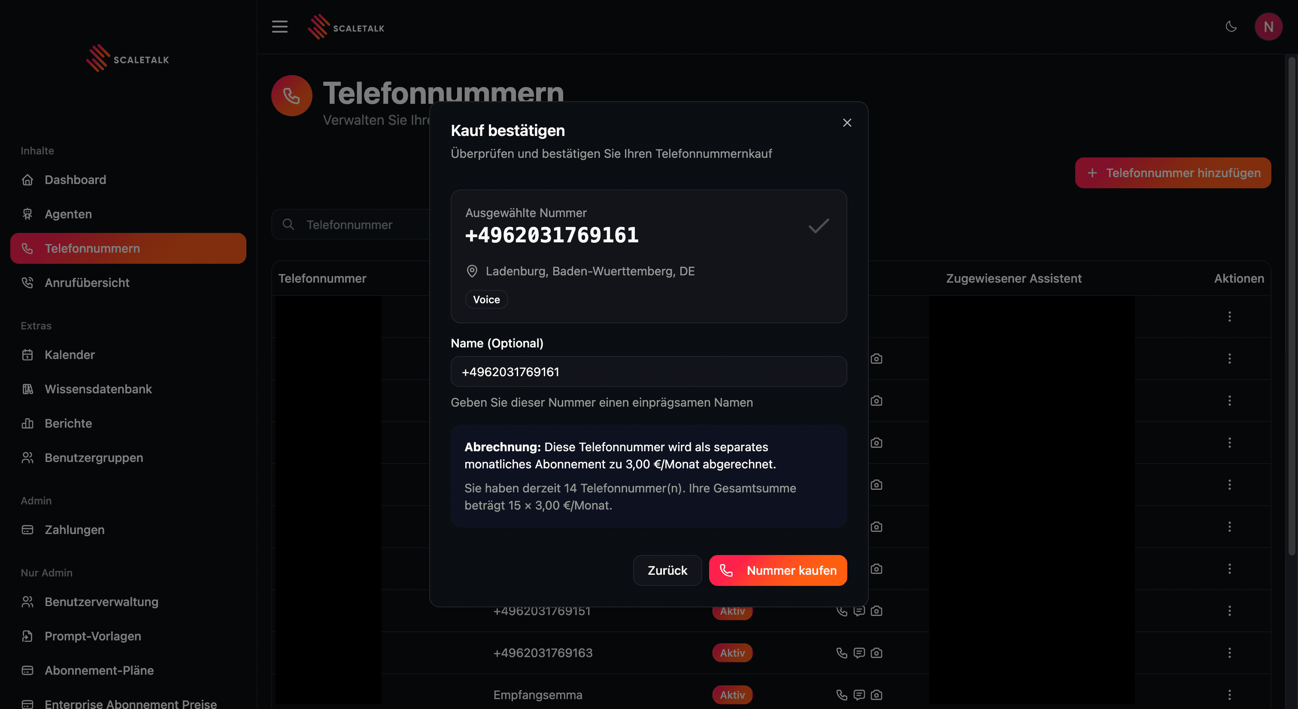
Task: Click the phone icon in Empfangsemma row
Action: coord(841,694)
